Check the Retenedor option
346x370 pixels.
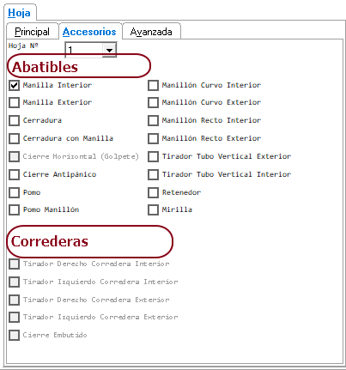point(153,192)
